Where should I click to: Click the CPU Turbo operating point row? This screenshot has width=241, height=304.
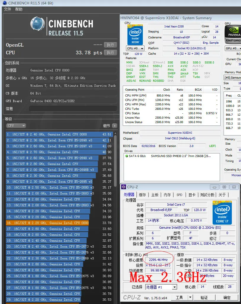pos(172,109)
